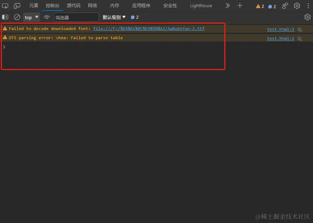
Task: Select the 'OTS parsing error: vhea' message text
Action: pos(66,37)
